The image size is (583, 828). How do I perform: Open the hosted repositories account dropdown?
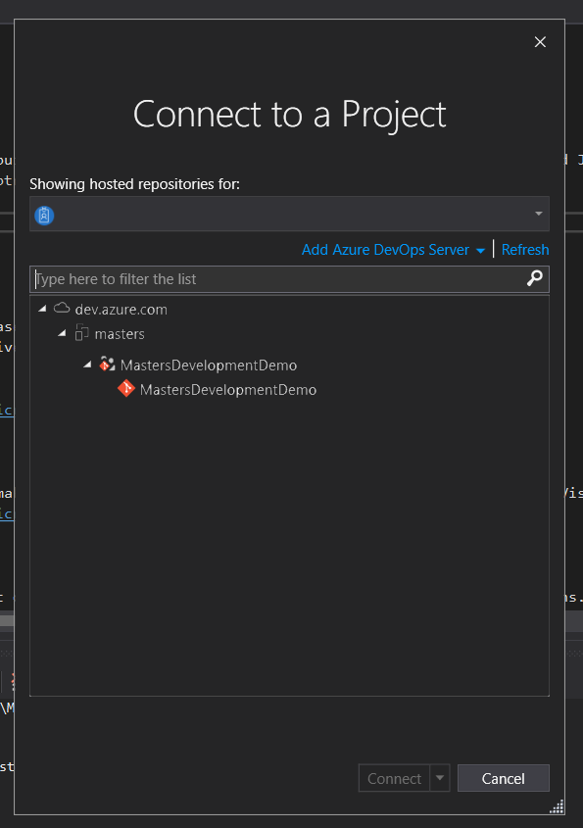pyautogui.click(x=538, y=214)
